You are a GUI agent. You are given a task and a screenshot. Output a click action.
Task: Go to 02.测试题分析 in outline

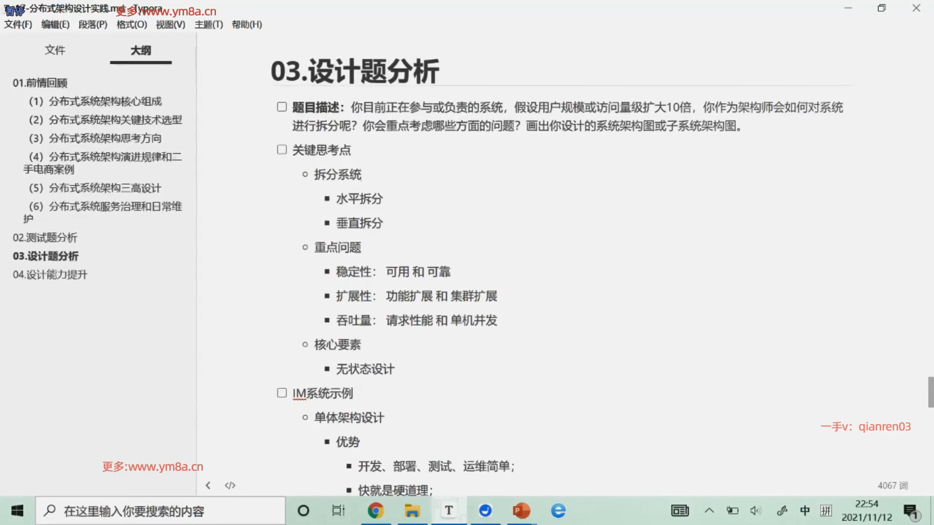pyautogui.click(x=45, y=238)
